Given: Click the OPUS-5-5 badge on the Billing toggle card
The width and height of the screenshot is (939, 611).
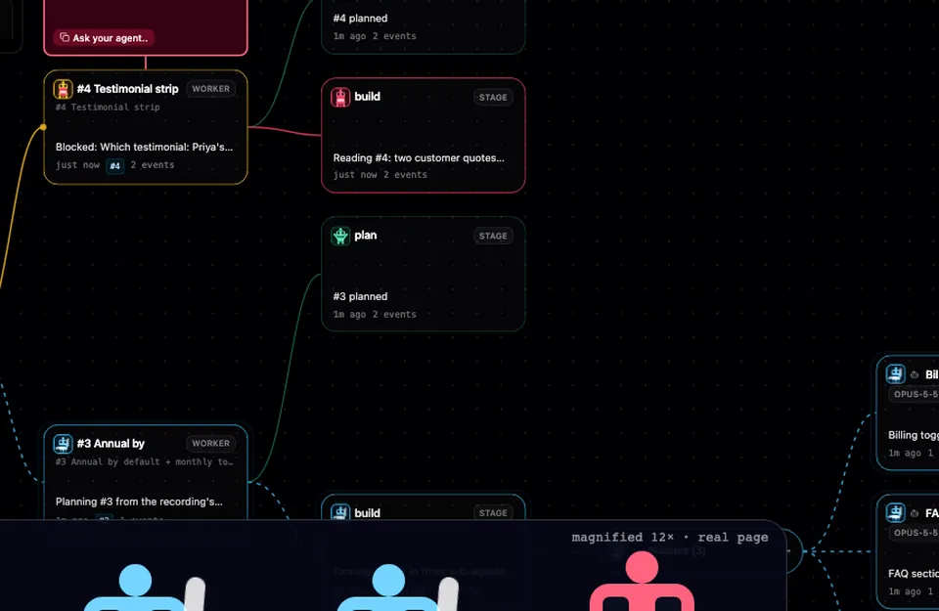Looking at the screenshot, I should click(x=914, y=394).
